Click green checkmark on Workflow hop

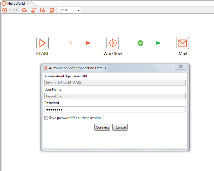coord(140,43)
